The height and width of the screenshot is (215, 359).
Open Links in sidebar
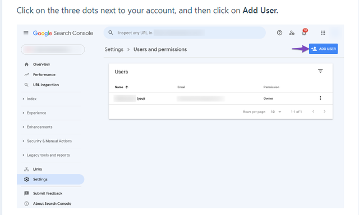point(38,169)
